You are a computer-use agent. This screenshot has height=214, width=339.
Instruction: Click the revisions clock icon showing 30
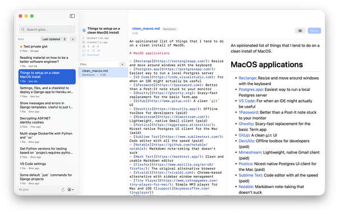(94, 50)
